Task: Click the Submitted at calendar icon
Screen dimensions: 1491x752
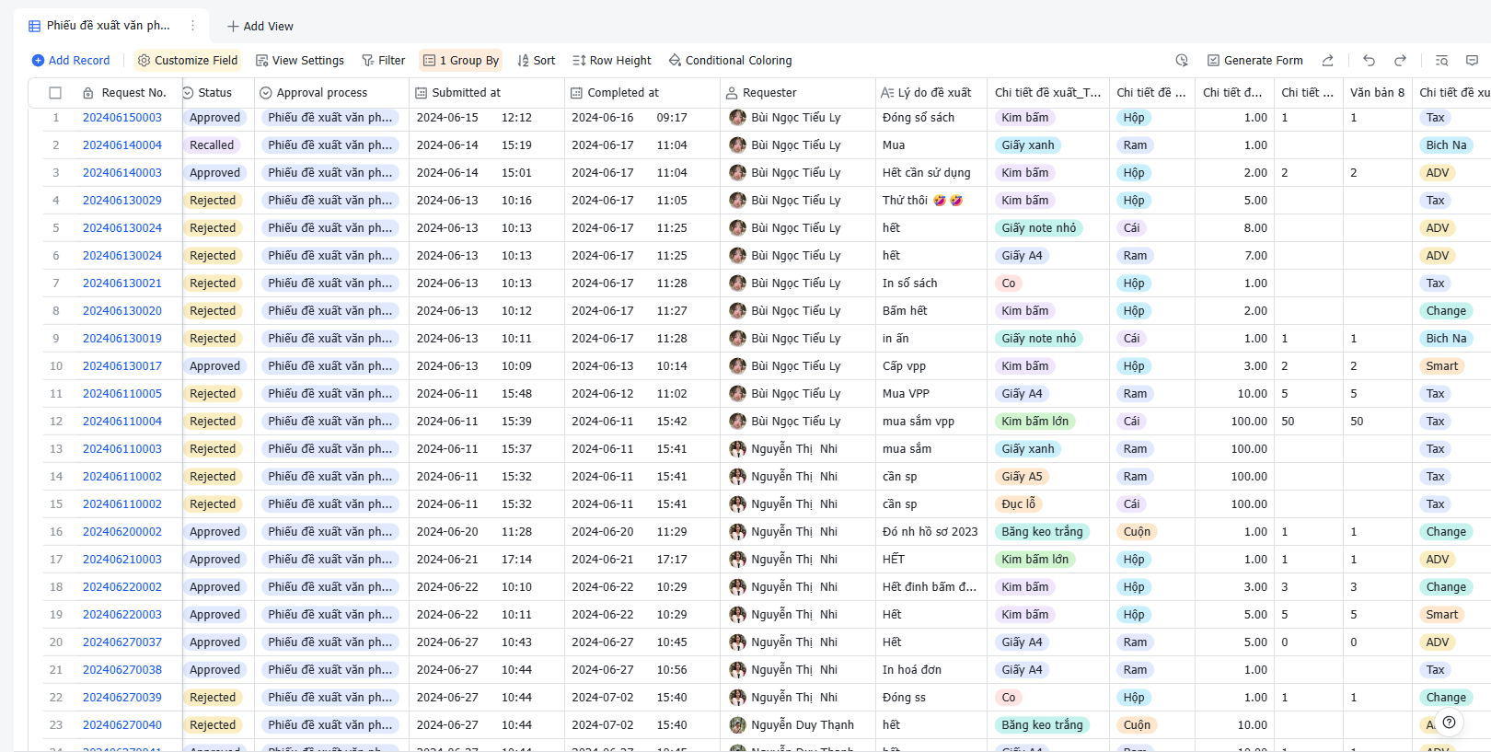Action: 422,93
